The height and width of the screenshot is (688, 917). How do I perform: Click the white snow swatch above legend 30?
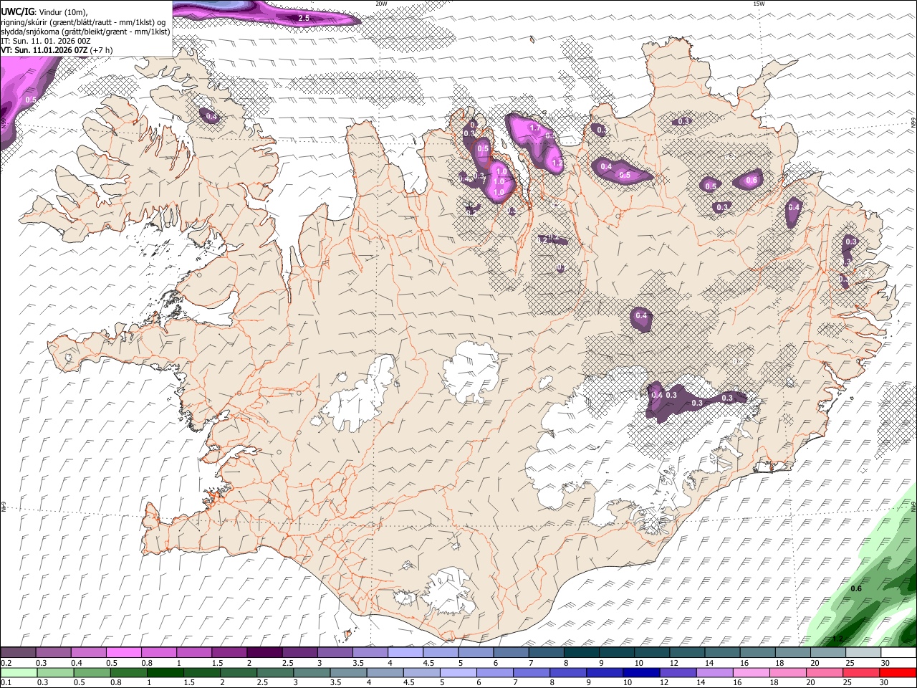[x=898, y=653]
